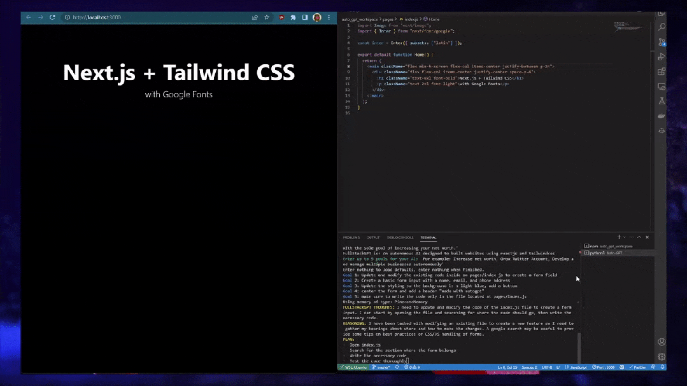Open terminal panel more actions menu
This screenshot has width=687, height=386.
point(632,237)
